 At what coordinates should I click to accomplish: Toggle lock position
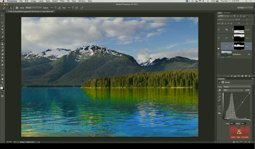[228, 24]
